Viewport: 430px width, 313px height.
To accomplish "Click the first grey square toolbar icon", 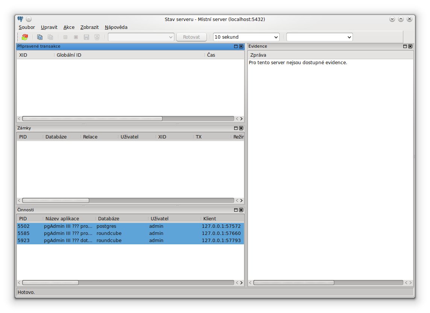I will pyautogui.click(x=65, y=37).
